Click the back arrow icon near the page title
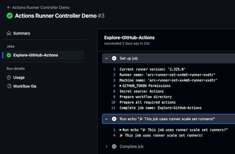This screenshot has width=235, height=154. (x=9, y=8)
